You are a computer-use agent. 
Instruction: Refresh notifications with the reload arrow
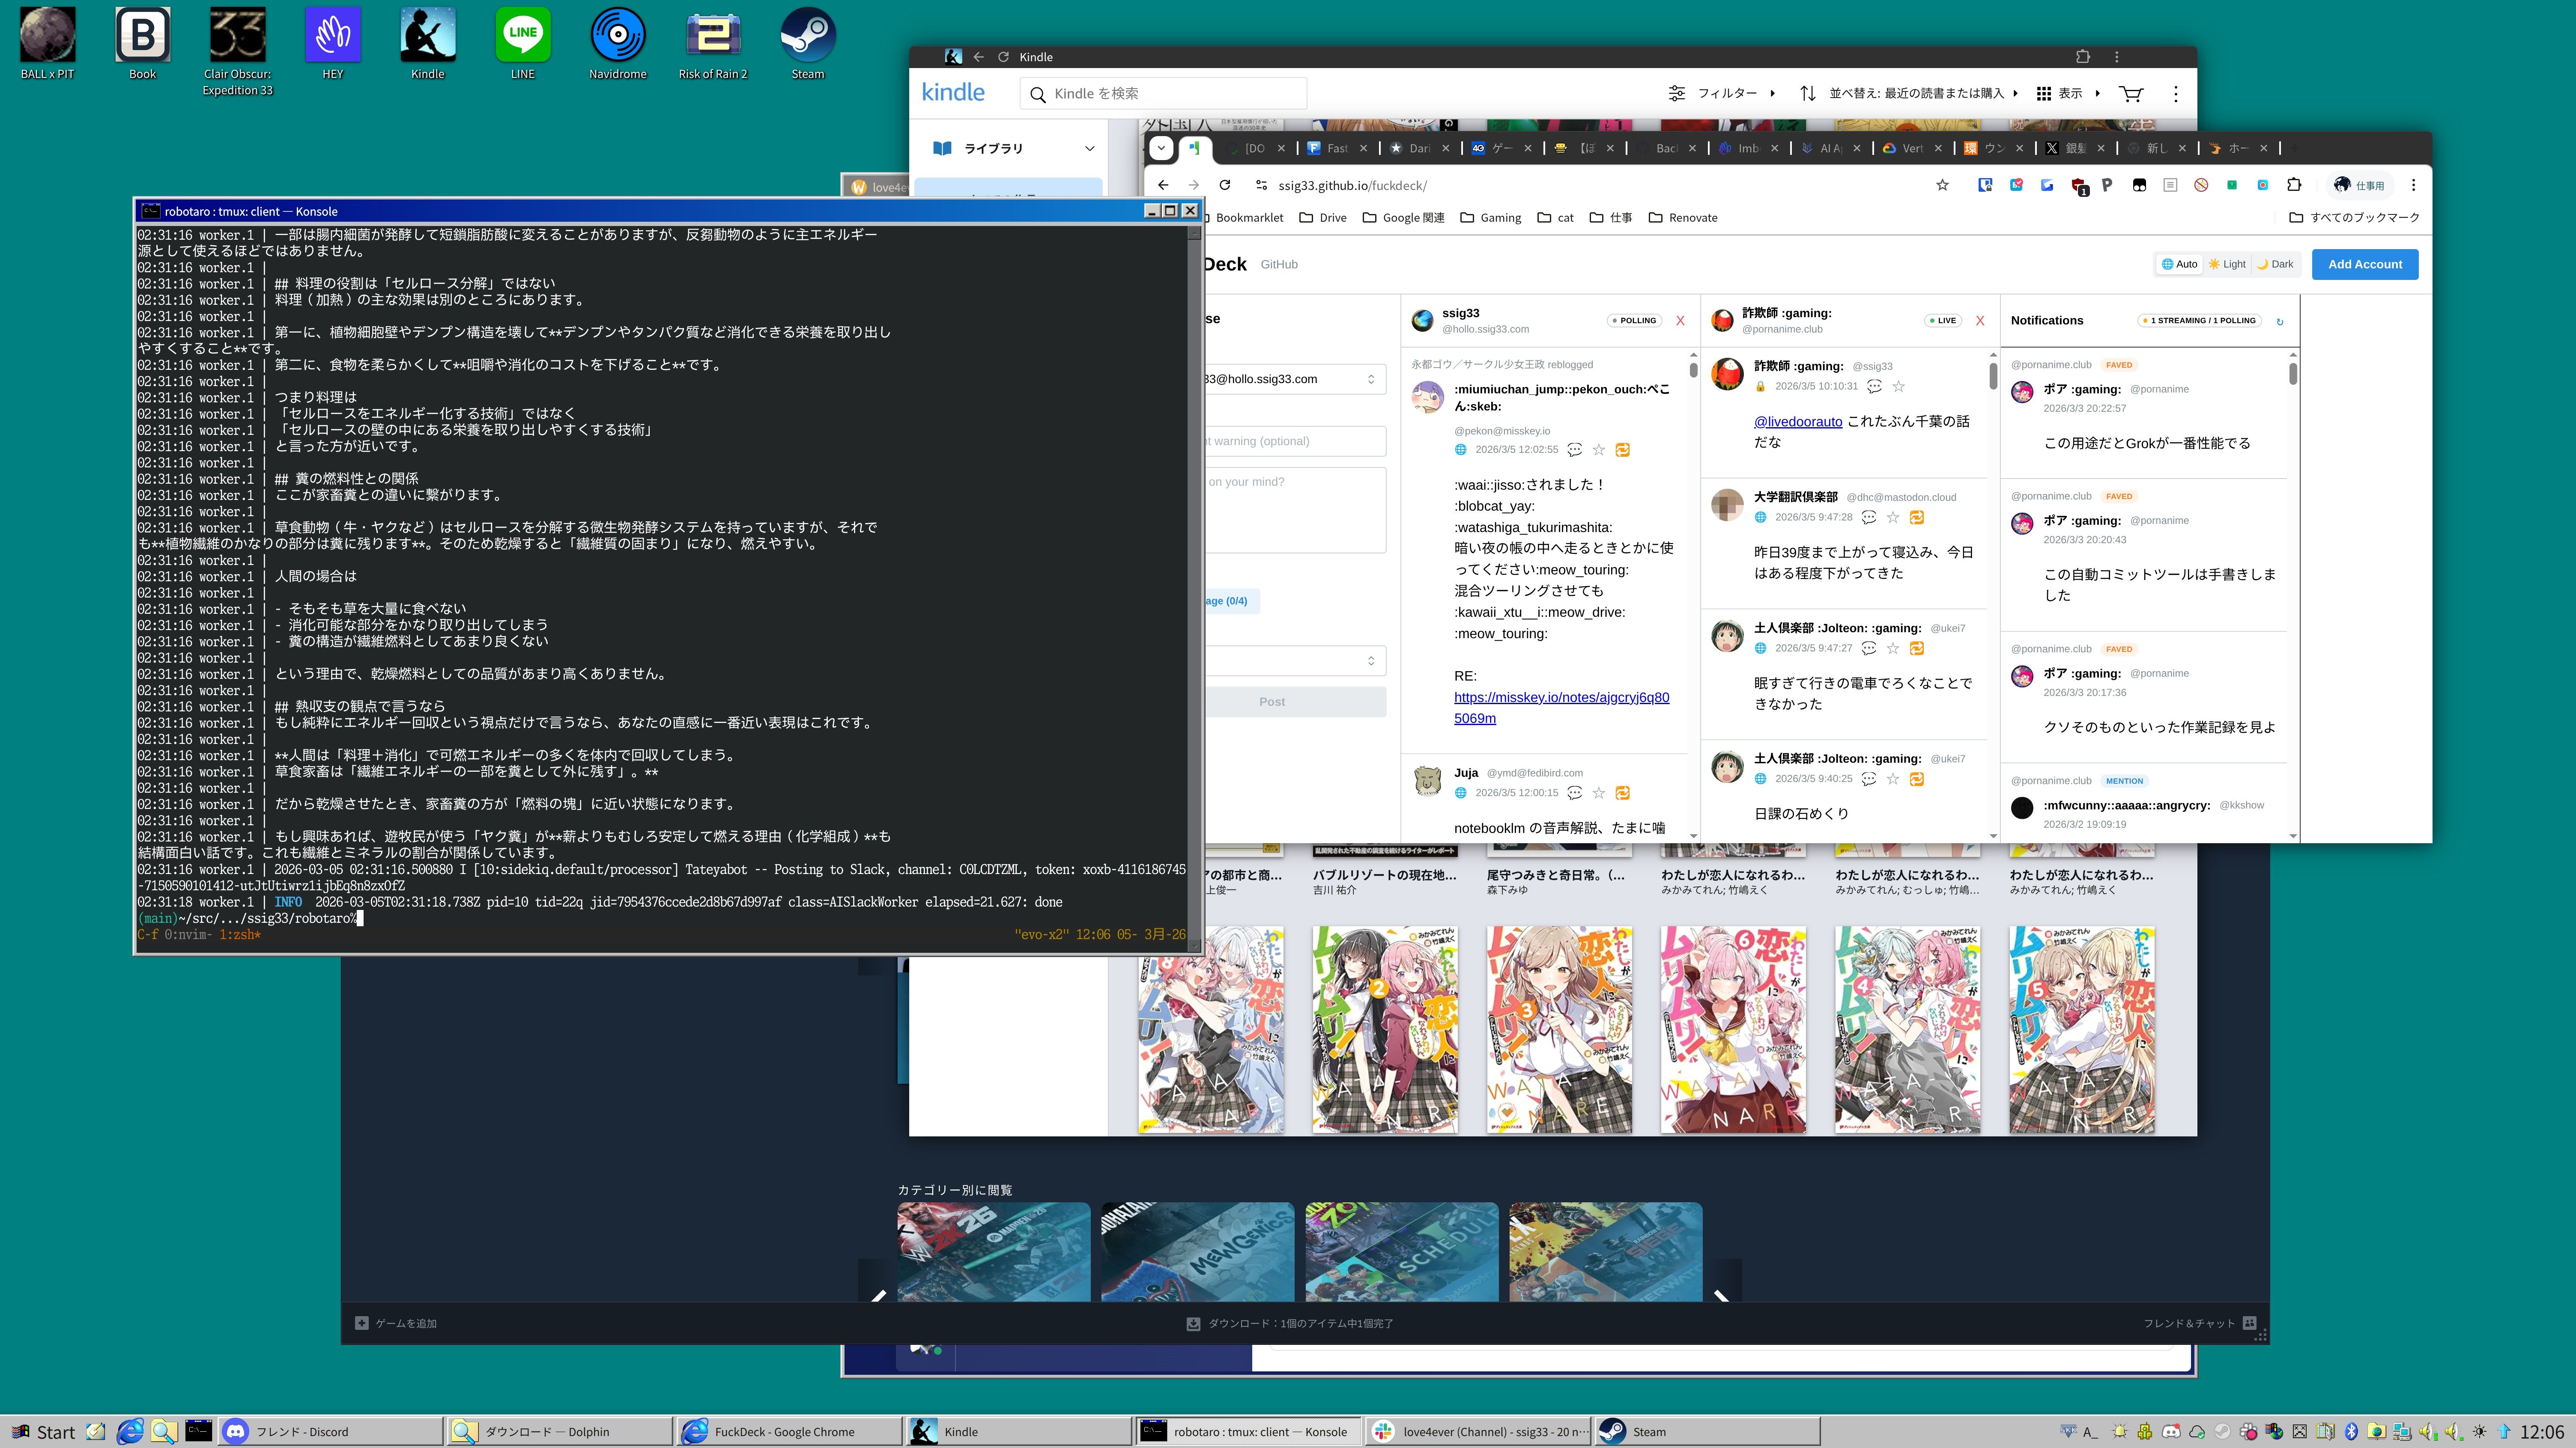2280,322
